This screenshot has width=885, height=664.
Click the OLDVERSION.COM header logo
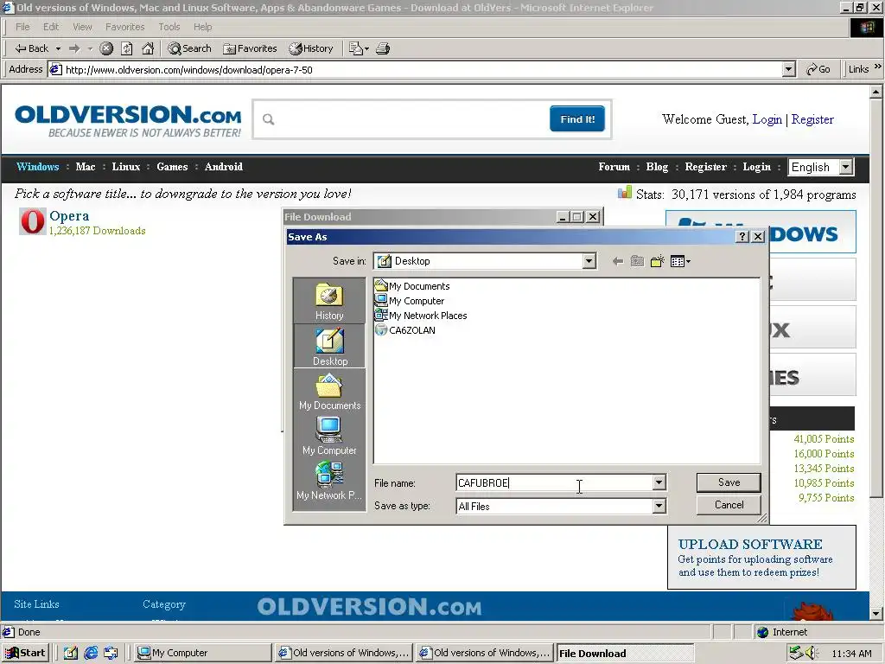(128, 121)
